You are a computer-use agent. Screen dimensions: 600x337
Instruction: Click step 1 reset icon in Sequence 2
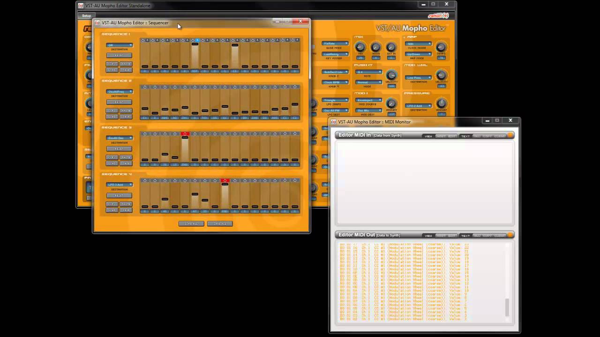tap(145, 87)
